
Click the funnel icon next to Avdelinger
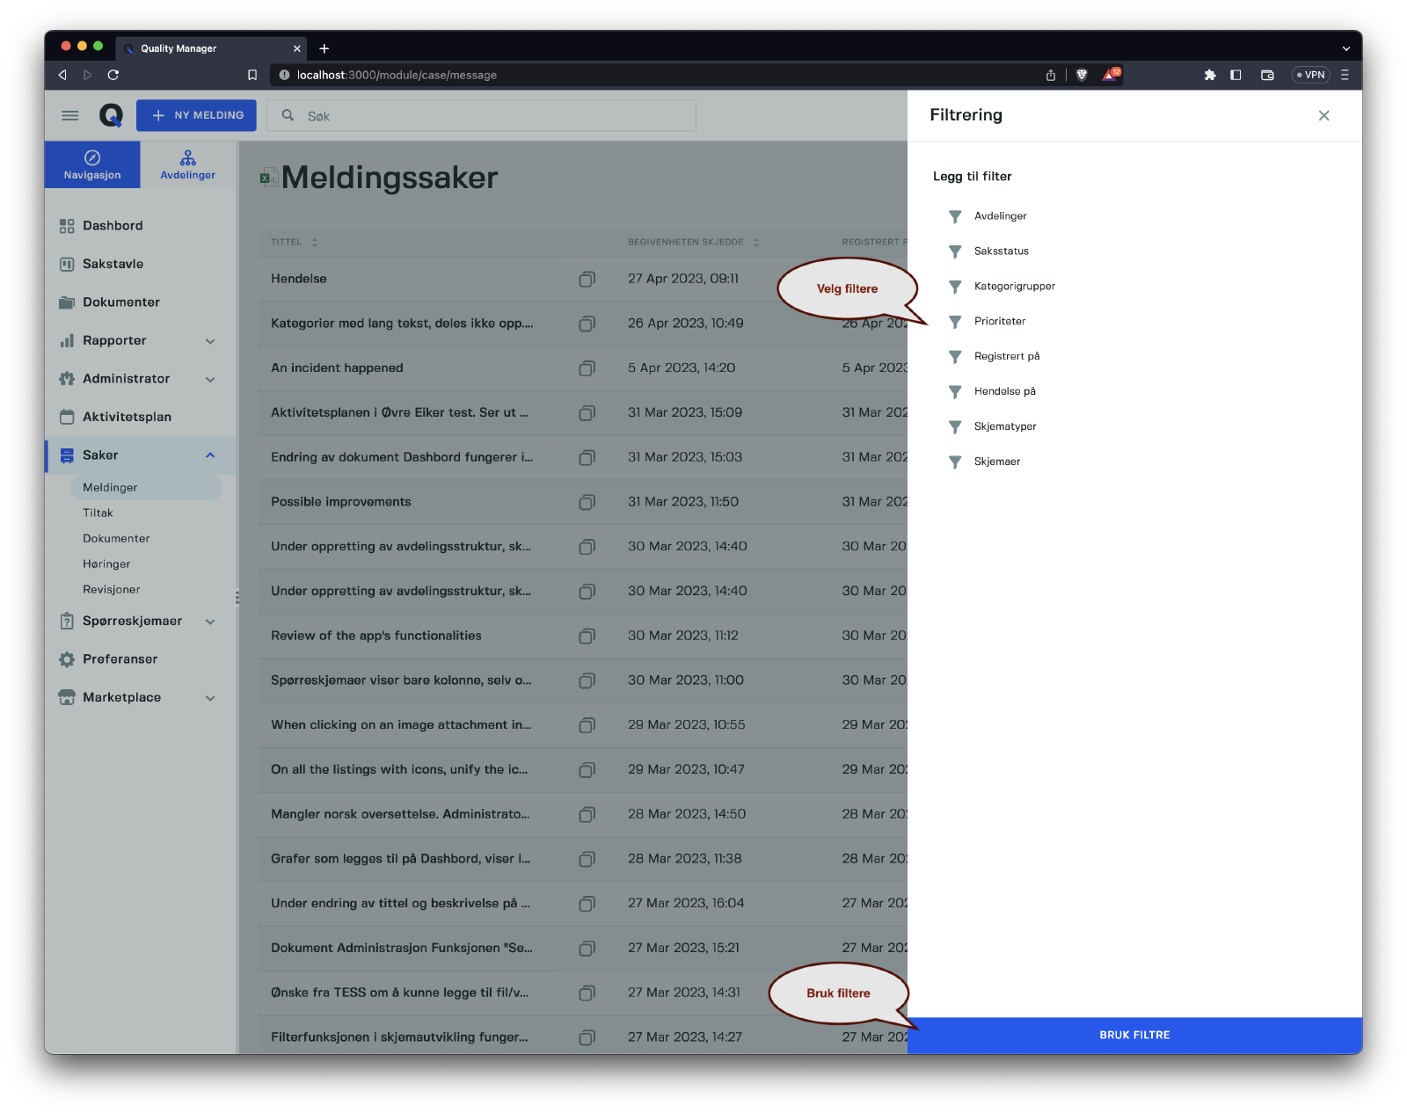tap(955, 216)
